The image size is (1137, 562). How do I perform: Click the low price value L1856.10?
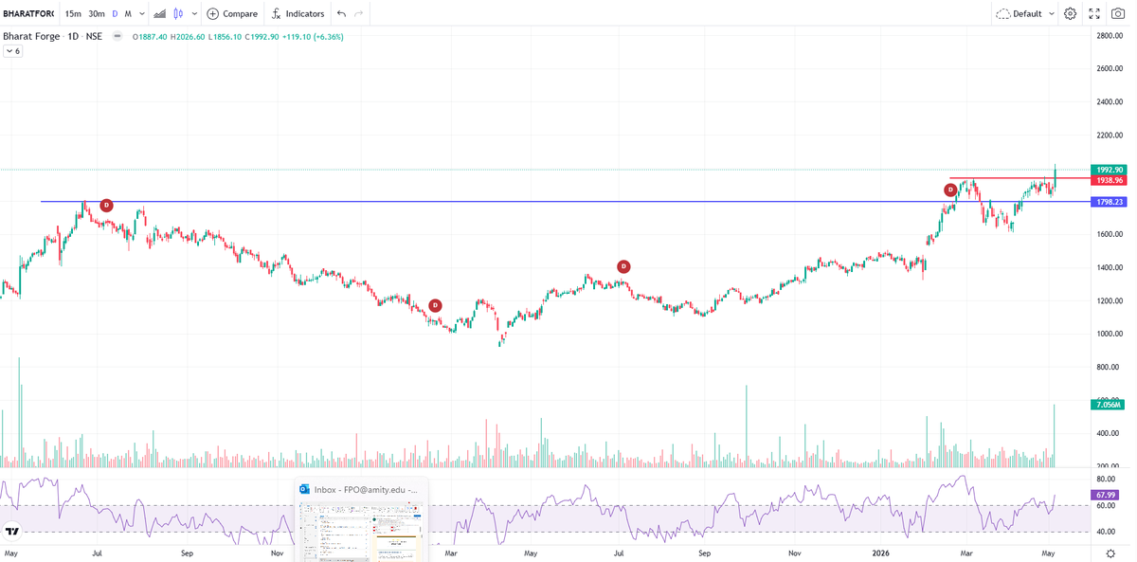coord(226,37)
